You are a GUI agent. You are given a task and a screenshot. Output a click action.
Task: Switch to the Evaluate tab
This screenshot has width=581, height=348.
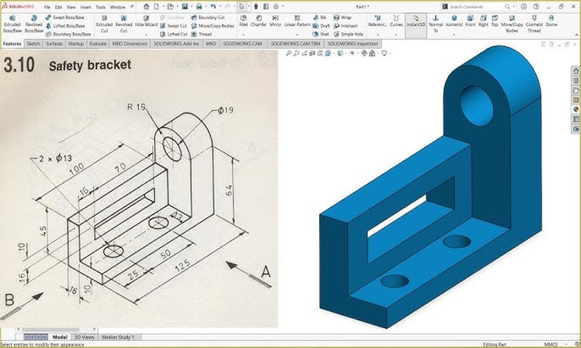tap(98, 43)
